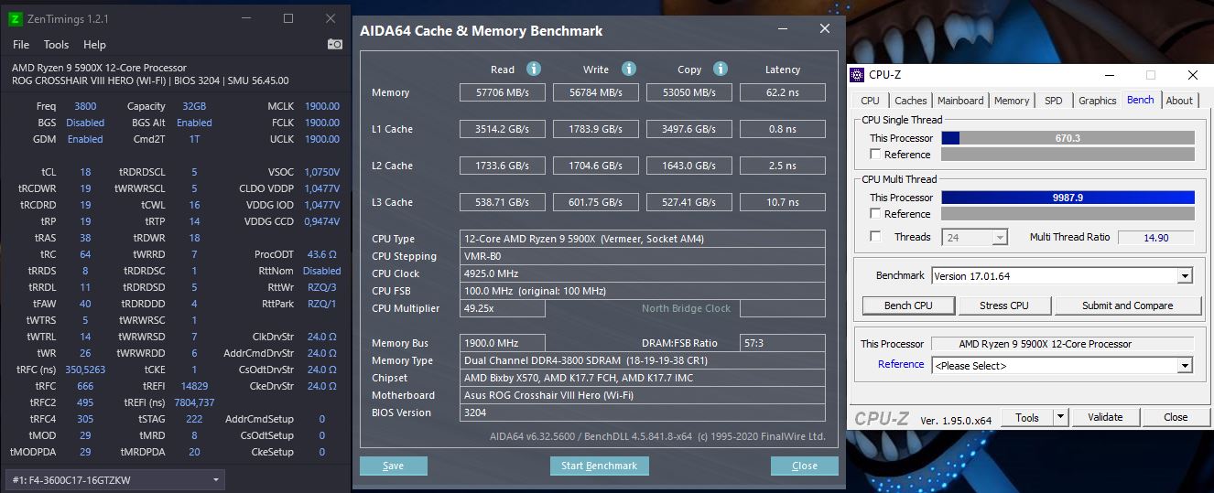Click the Tools button in CPU-Z
This screenshot has height=493, width=1214.
coord(1027,417)
